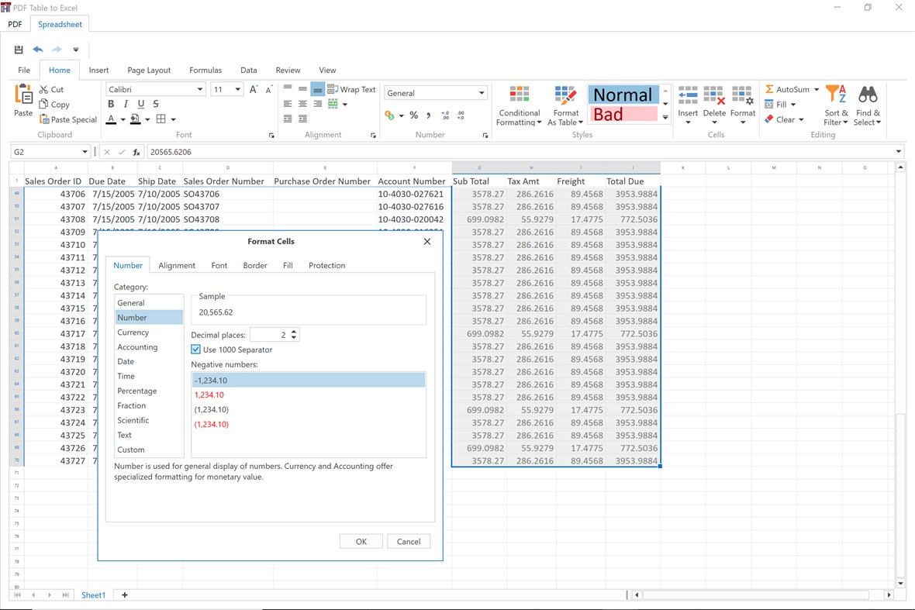
Task: Click the percent style icon
Action: (414, 115)
